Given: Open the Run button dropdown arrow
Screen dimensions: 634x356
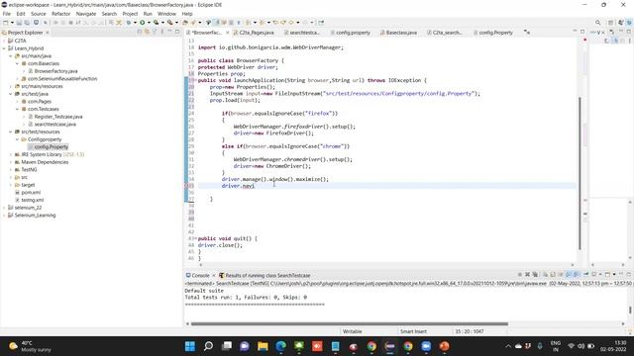Looking at the screenshot, I should 149,23.
